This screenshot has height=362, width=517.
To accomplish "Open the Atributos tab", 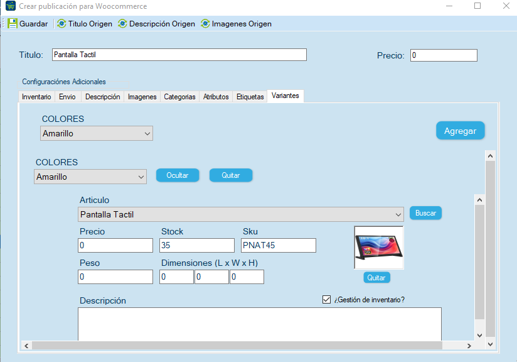I will point(216,97).
